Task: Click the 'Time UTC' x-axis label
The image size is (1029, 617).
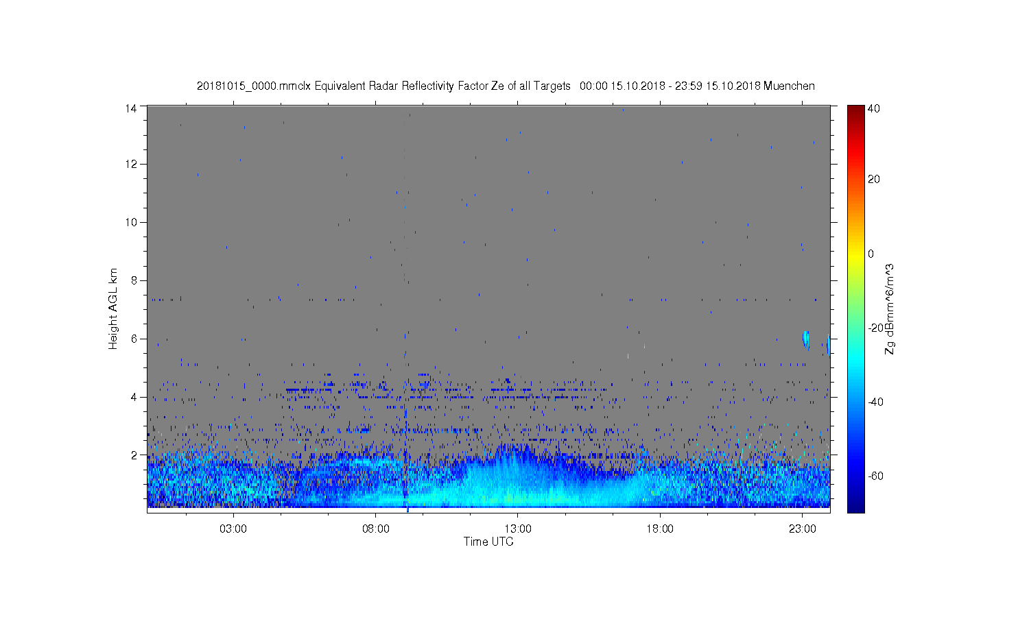Action: [488, 542]
